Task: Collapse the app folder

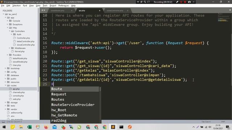Action: 5,18
